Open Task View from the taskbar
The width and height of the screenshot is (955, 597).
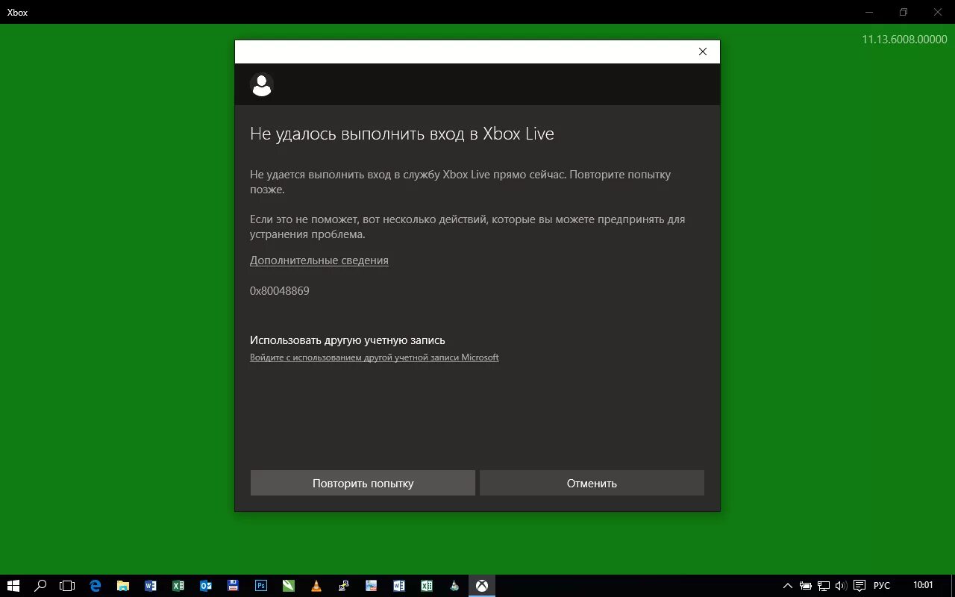pos(68,586)
